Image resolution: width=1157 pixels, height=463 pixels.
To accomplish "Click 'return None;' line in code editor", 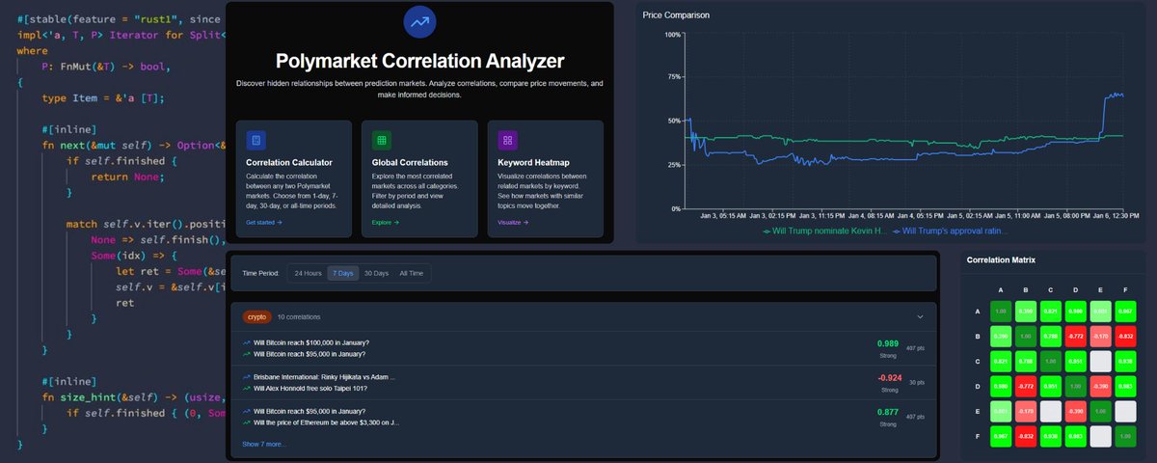I will click(129, 177).
